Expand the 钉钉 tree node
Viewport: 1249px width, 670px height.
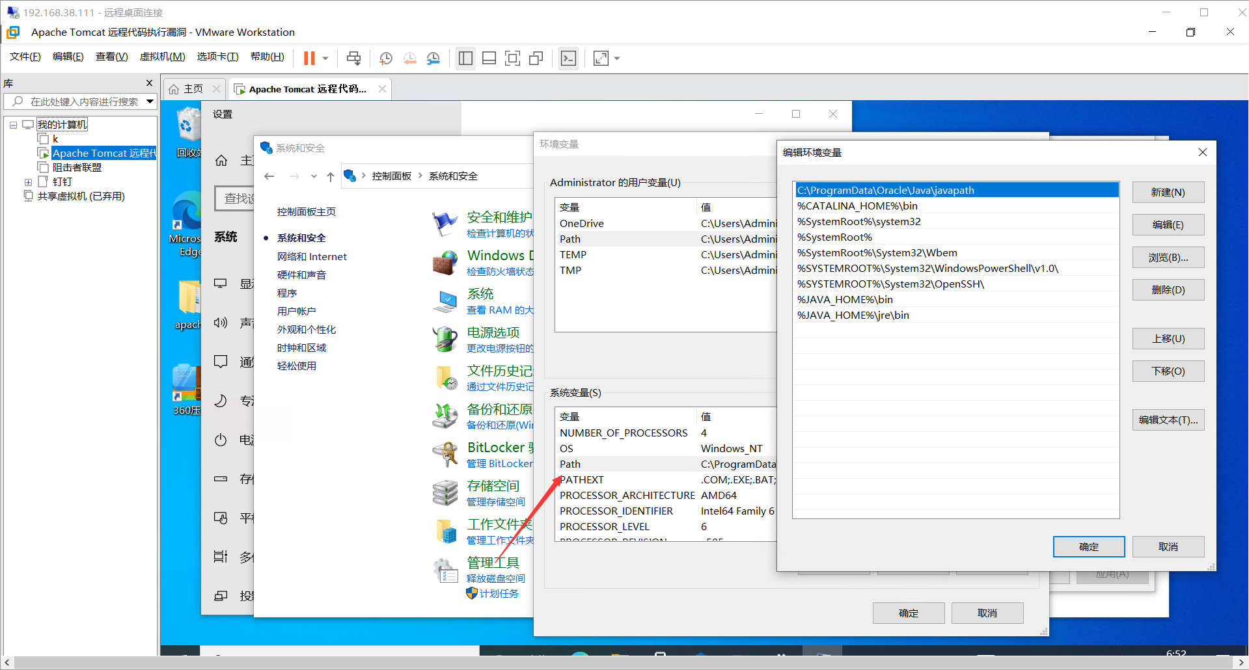(28, 182)
